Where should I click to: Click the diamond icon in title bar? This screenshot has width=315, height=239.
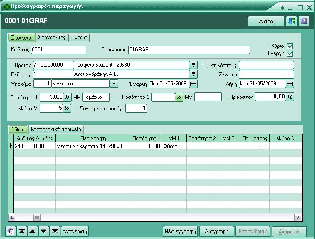click(x=282, y=8)
